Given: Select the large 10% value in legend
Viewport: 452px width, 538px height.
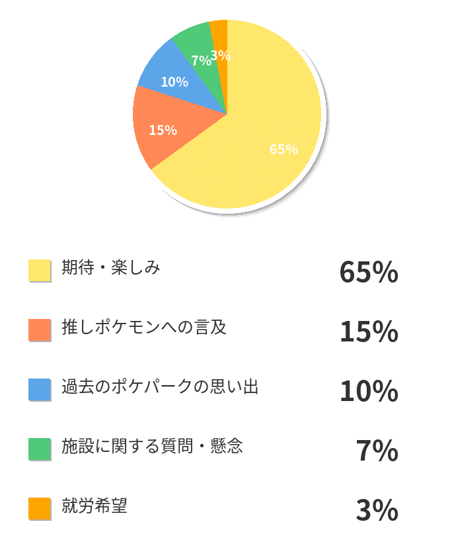Looking at the screenshot, I should click(x=369, y=391).
